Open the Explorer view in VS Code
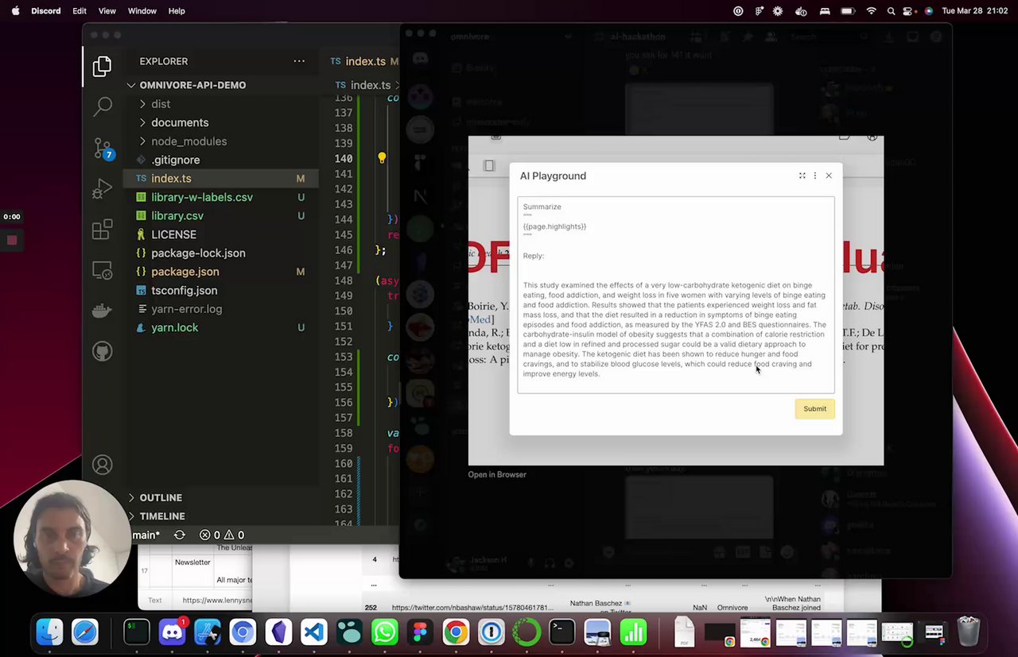The height and width of the screenshot is (657, 1018). click(102, 67)
